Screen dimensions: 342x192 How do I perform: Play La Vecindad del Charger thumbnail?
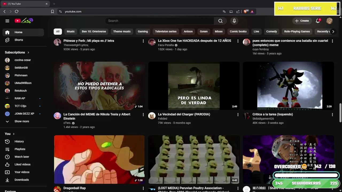coord(194,86)
